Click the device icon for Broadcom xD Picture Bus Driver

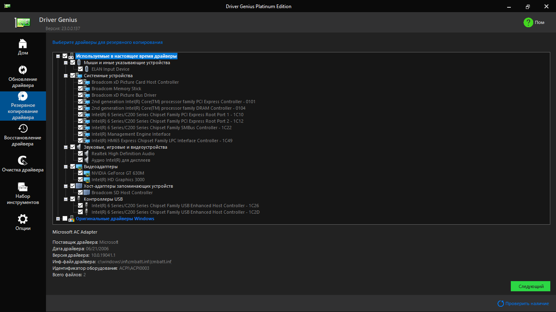(87, 95)
